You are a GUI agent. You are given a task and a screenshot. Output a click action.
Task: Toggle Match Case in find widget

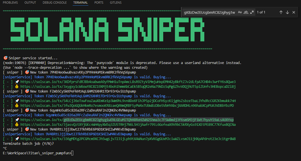tap(240, 12)
